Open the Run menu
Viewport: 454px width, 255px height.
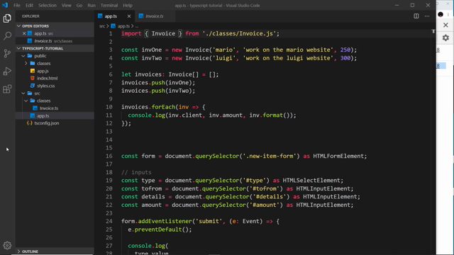92,5
